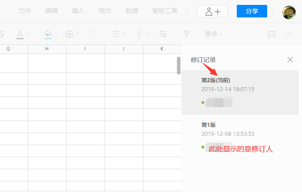302x192 pixels.
Task: Click the timestamp 2019-12-08 13:53:53
Action: coord(228,134)
